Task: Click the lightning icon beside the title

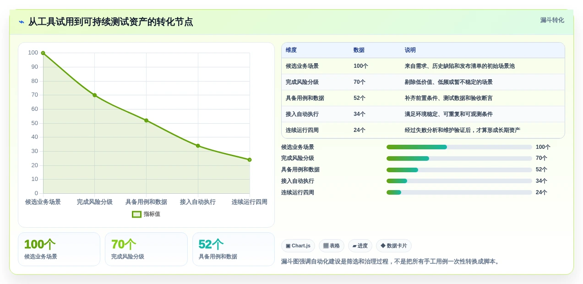Action: (22, 22)
